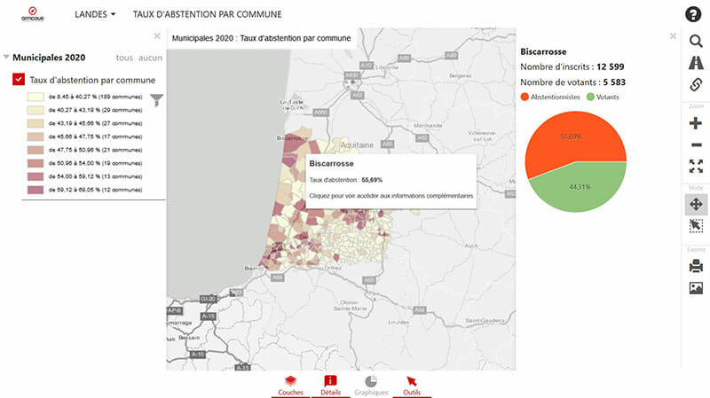Open the binoculars find tool
Viewport: 710px width, 398px height.
(x=696, y=63)
